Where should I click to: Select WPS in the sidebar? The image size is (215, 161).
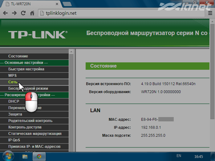pyautogui.click(x=13, y=76)
